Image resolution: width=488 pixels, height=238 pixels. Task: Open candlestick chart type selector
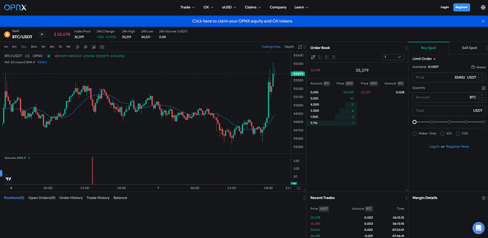77,47
